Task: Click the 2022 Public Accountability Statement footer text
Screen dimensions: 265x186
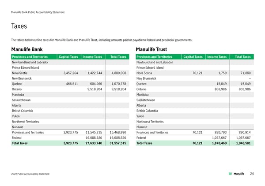Action: [30, 175]
